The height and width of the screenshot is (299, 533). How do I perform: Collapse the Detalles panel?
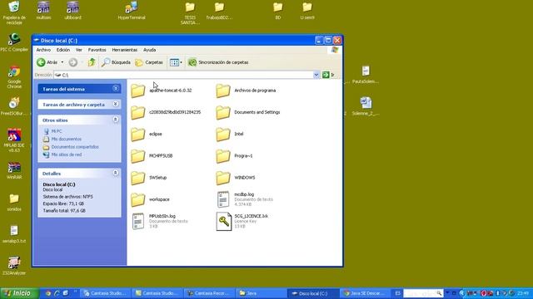[116, 173]
